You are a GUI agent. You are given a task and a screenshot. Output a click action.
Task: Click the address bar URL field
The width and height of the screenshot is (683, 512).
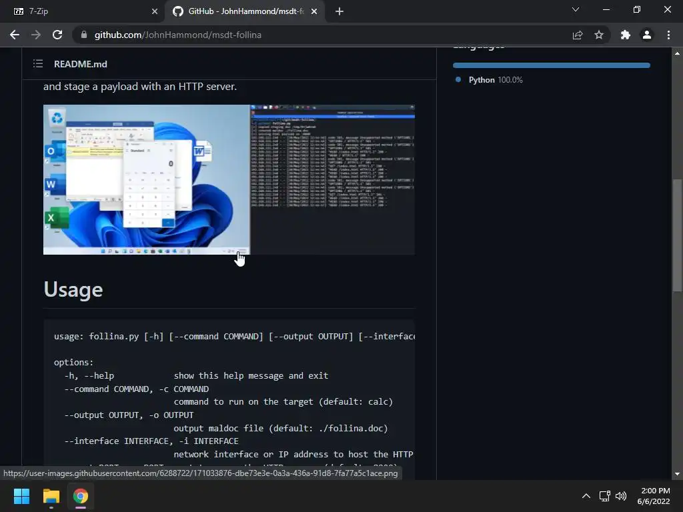322,35
